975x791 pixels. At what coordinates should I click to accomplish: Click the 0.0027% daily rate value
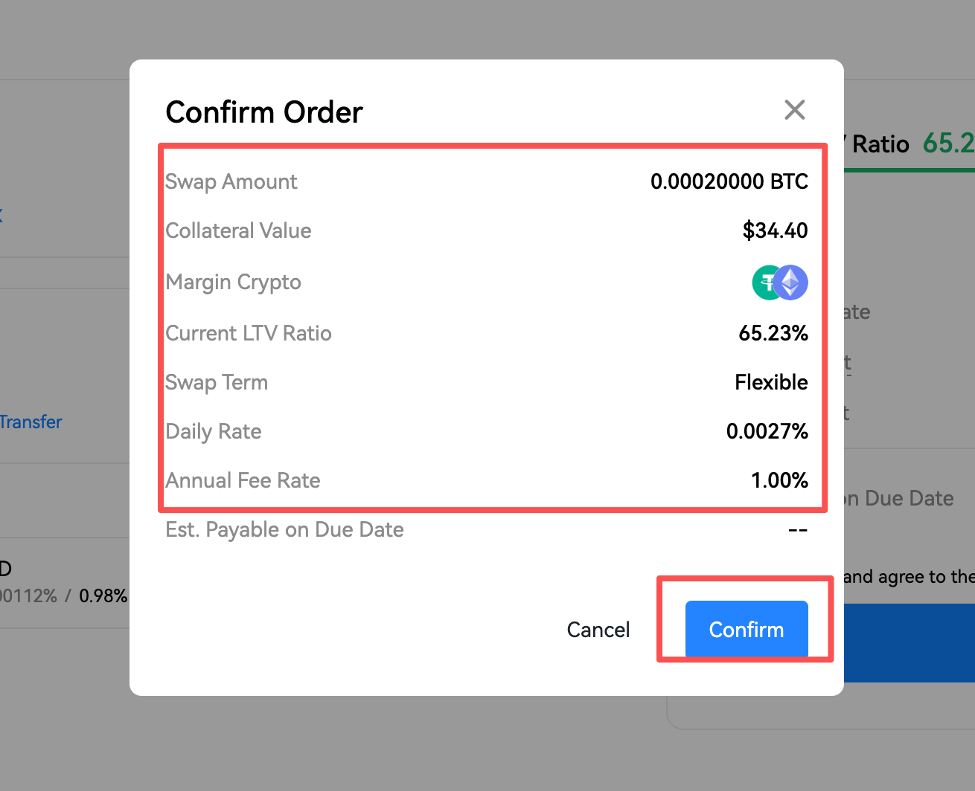click(x=767, y=431)
